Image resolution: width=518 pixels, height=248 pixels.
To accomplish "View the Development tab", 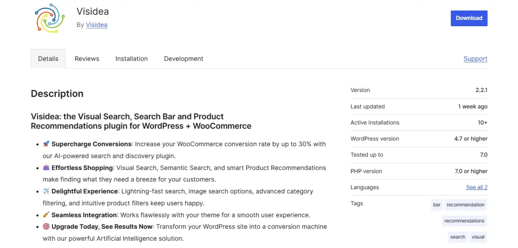I will (184, 59).
